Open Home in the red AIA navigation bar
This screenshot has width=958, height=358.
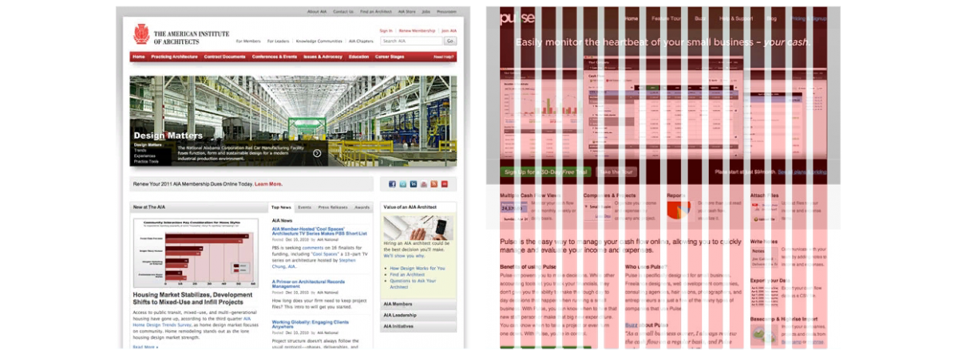[139, 57]
